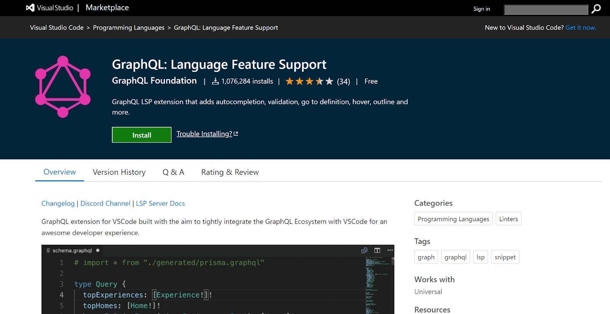Image resolution: width=610 pixels, height=314 pixels.
Task: Open the Rating & Review tab
Action: [230, 172]
